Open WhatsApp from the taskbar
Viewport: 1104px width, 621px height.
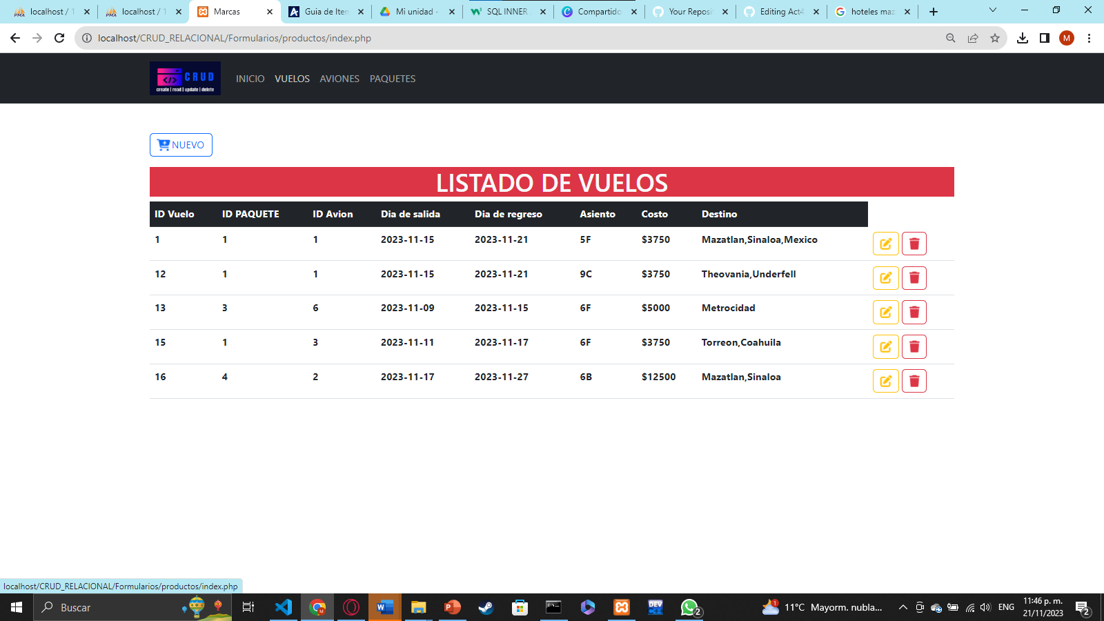click(689, 608)
